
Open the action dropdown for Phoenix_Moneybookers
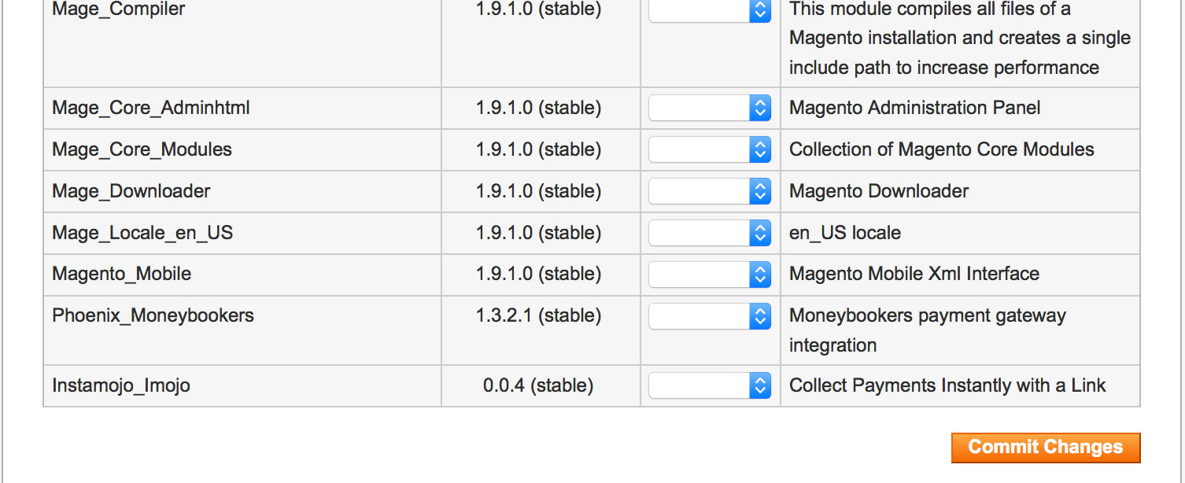[x=710, y=315]
